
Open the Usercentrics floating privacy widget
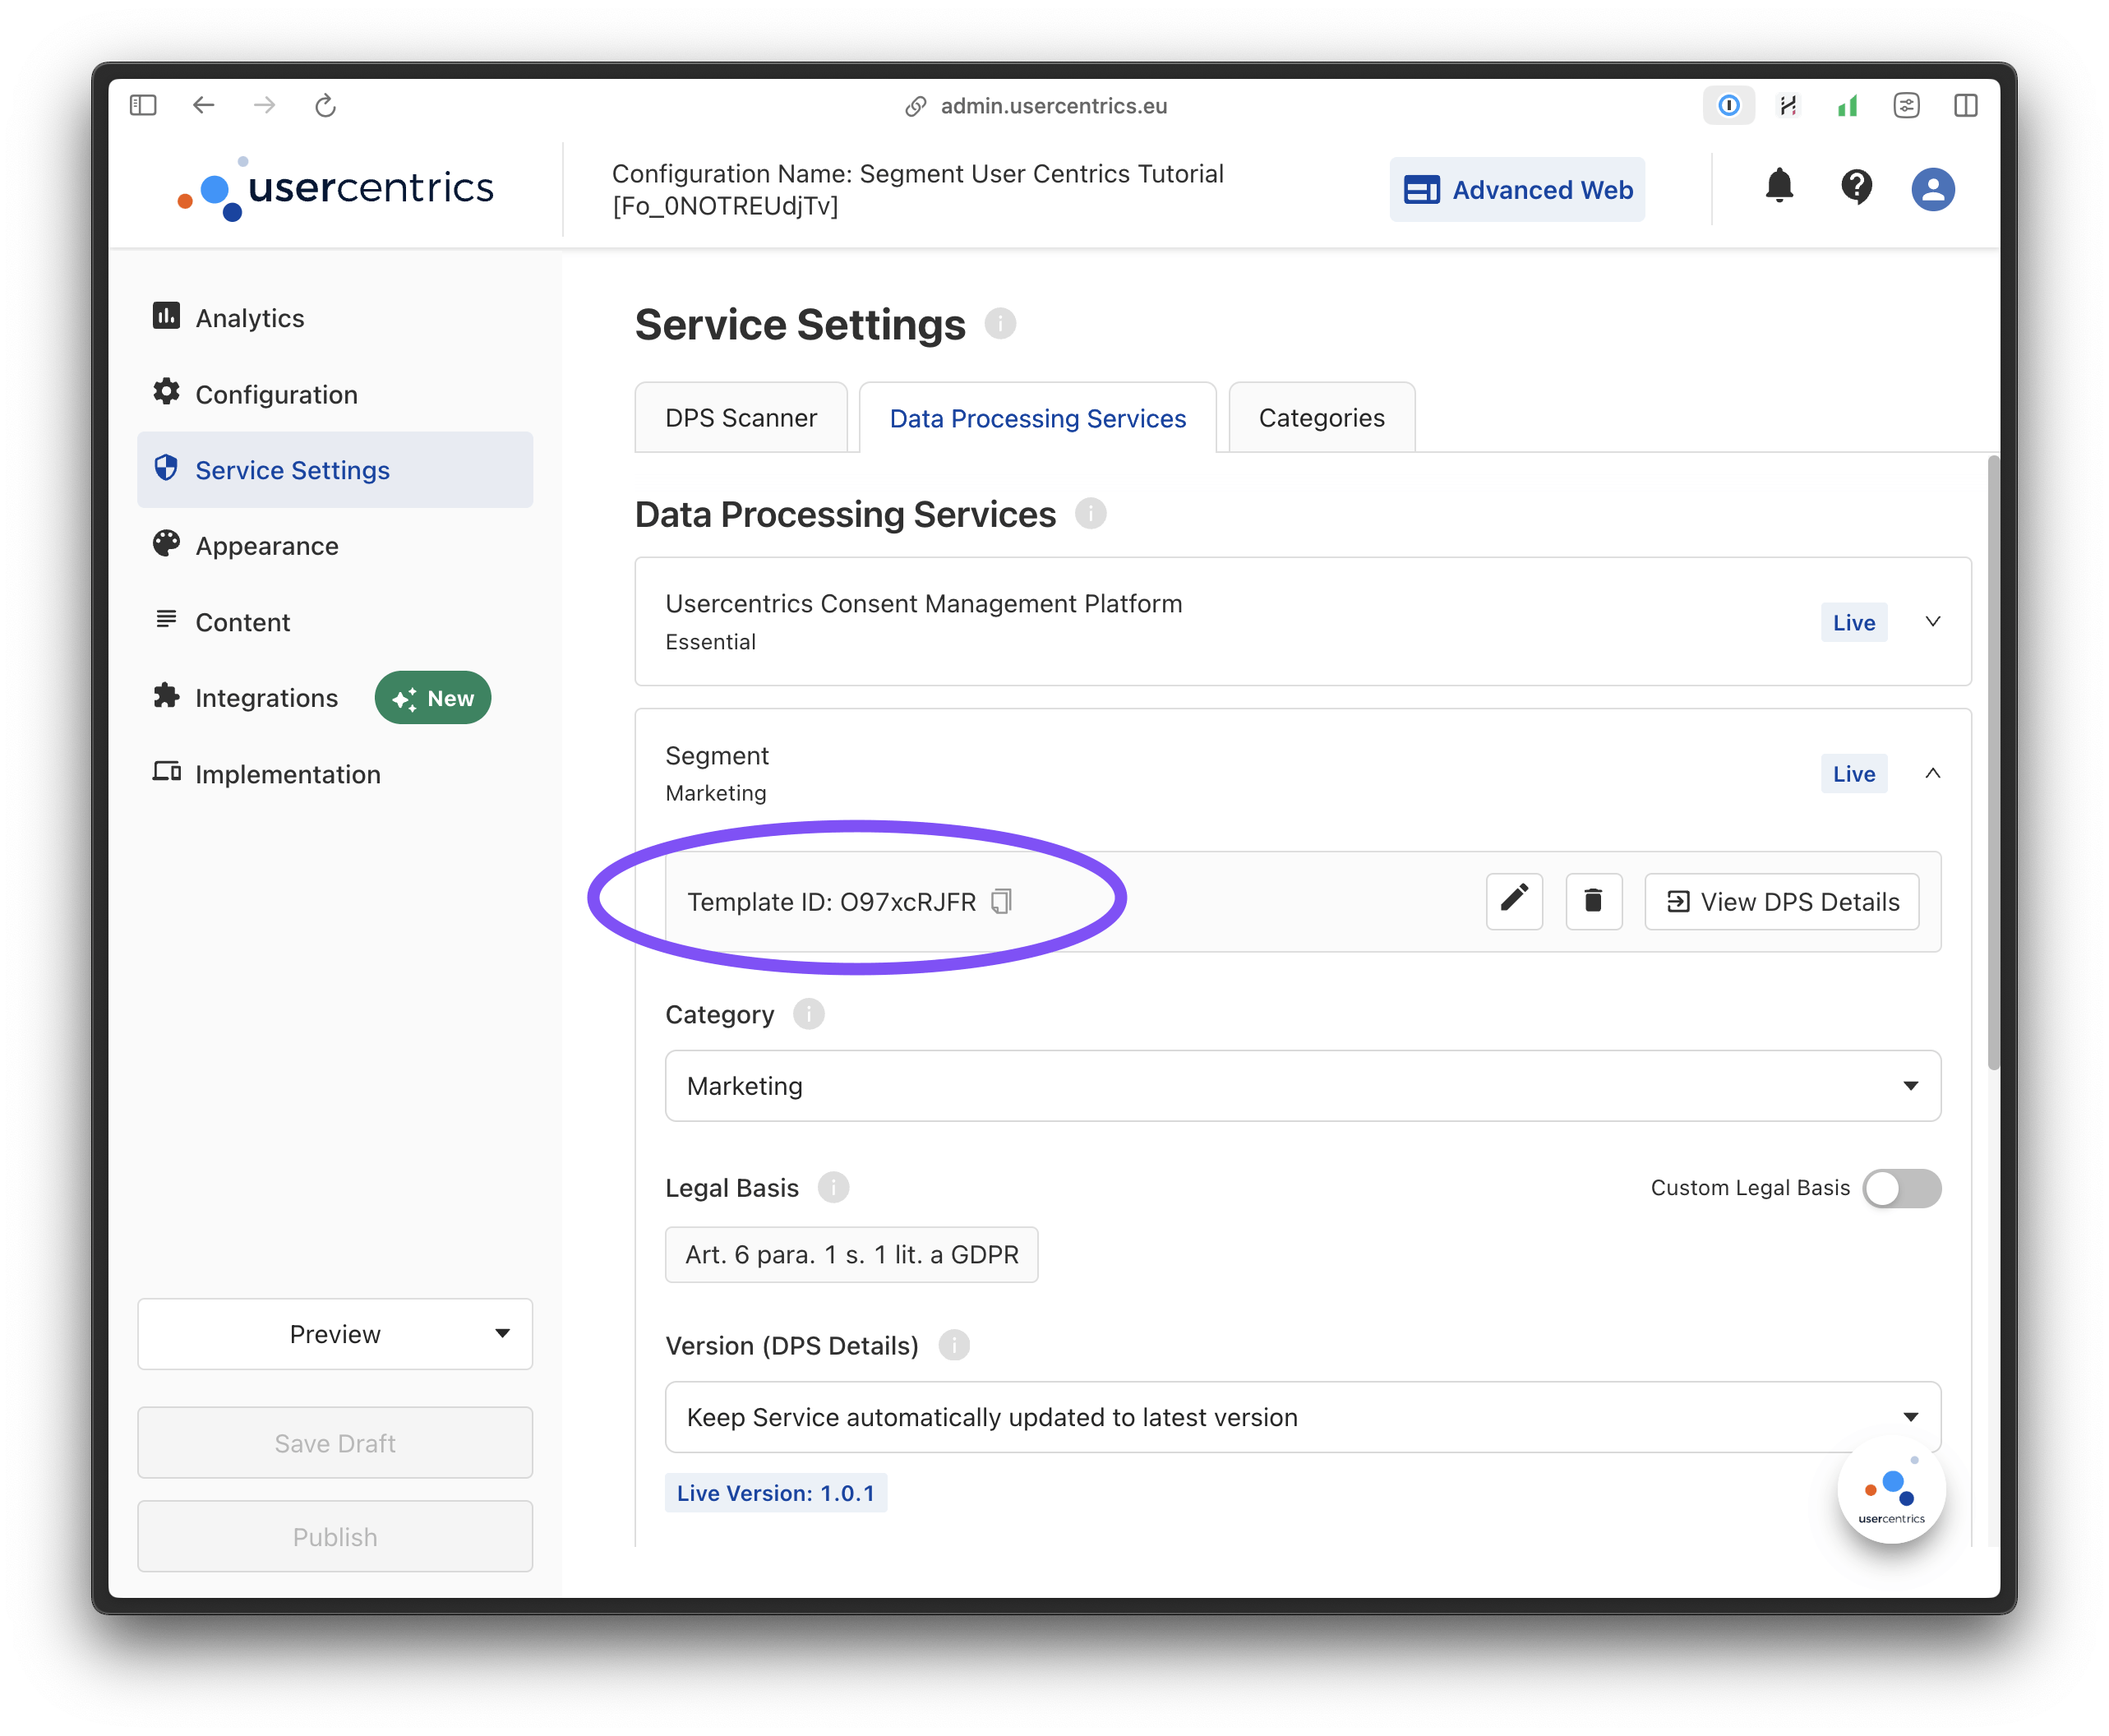(x=1891, y=1491)
